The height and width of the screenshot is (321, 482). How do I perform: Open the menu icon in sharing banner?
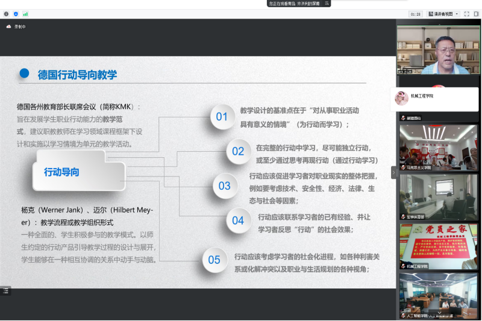pyautogui.click(x=327, y=3)
